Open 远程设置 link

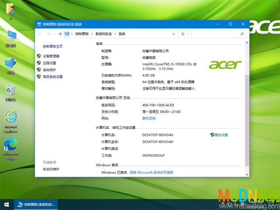pyautogui.click(x=49, y=63)
